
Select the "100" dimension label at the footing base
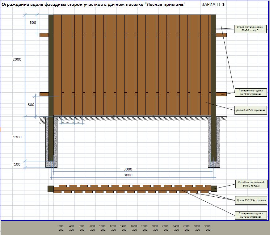click(x=17, y=164)
